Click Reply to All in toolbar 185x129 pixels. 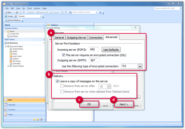click(42, 12)
